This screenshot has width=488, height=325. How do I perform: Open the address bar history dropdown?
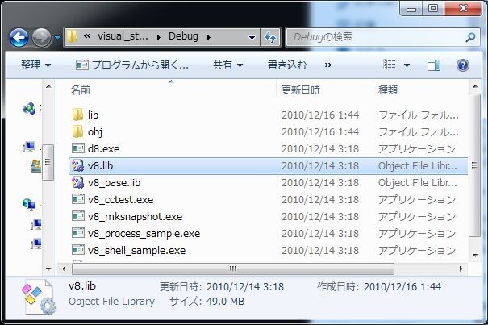point(252,38)
